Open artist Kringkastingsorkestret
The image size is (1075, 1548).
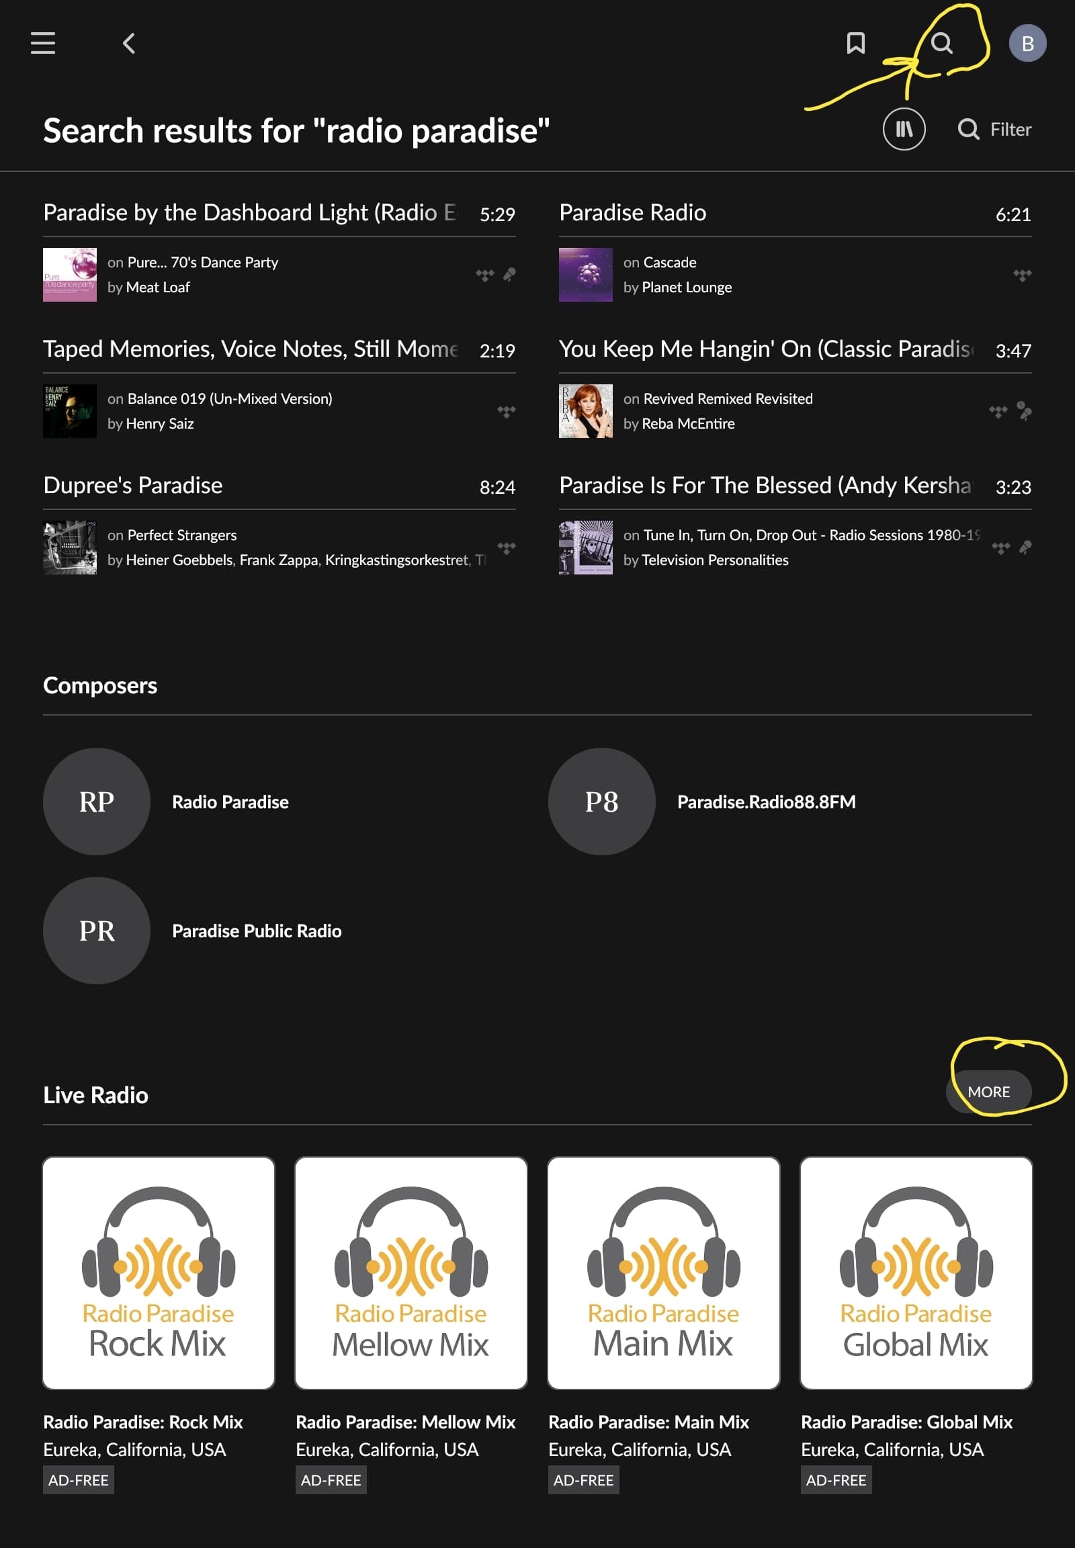[396, 560]
